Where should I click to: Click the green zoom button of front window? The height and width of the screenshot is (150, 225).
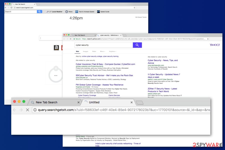tap(24, 101)
